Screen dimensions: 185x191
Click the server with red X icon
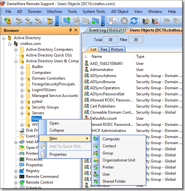(x=155, y=21)
